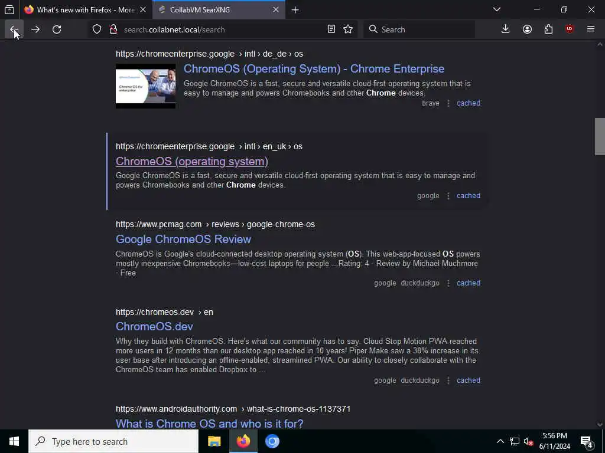Click the address bar URL field
The width and height of the screenshot is (605, 453).
coord(224,29)
